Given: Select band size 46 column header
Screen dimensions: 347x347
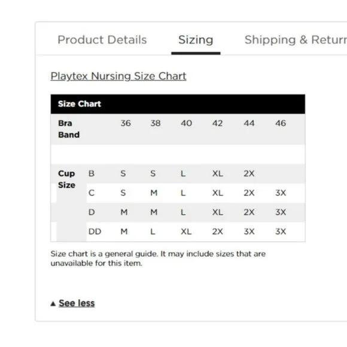Looking at the screenshot, I should (281, 123).
